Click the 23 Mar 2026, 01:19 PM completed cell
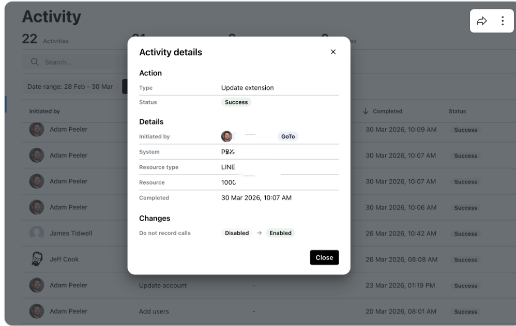 (400, 286)
